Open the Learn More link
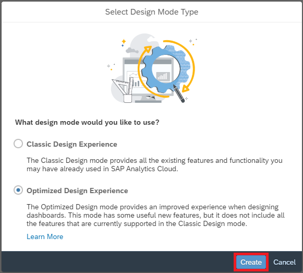This screenshot has width=303, height=273. click(45, 236)
